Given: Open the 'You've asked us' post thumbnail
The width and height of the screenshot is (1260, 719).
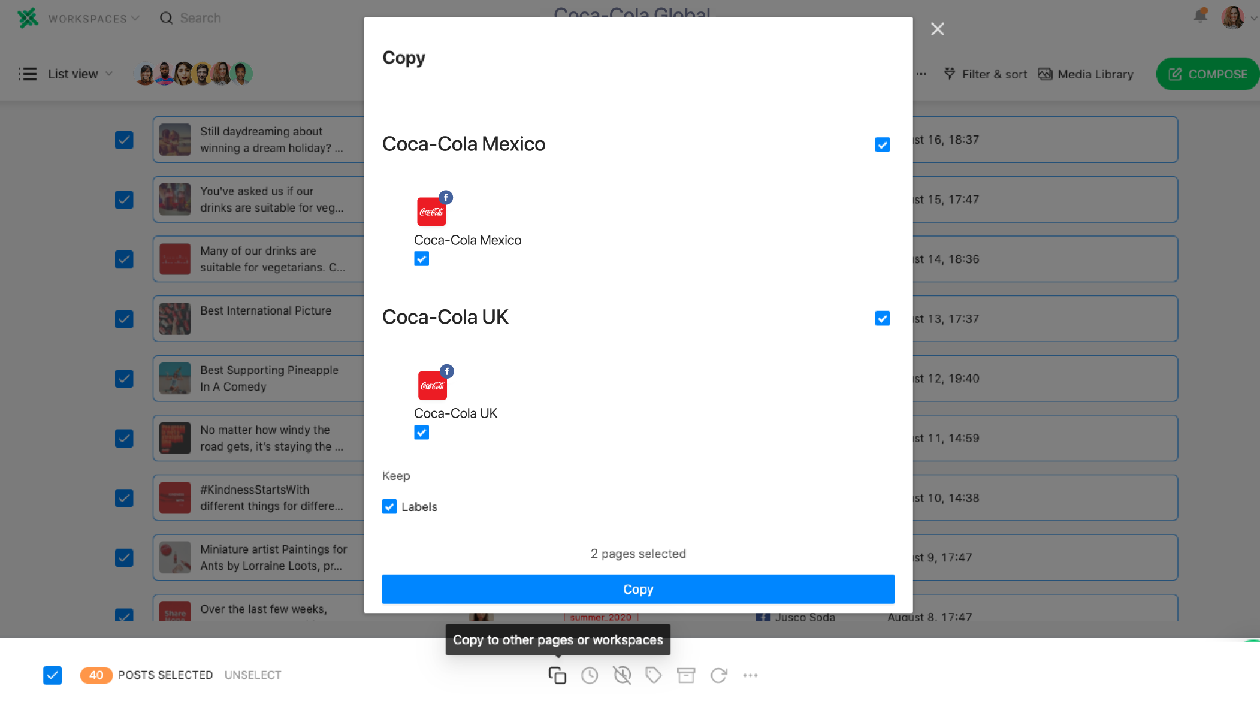Looking at the screenshot, I should click(175, 199).
